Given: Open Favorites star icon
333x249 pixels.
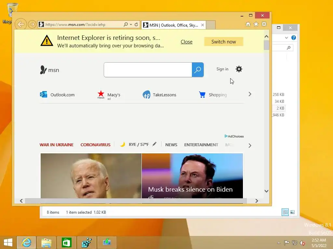Looking at the screenshot, I should click(x=256, y=24).
